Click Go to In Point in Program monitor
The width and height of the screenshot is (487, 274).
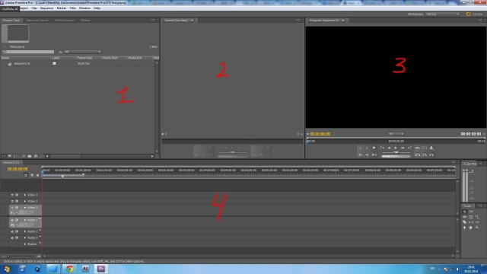point(360,155)
